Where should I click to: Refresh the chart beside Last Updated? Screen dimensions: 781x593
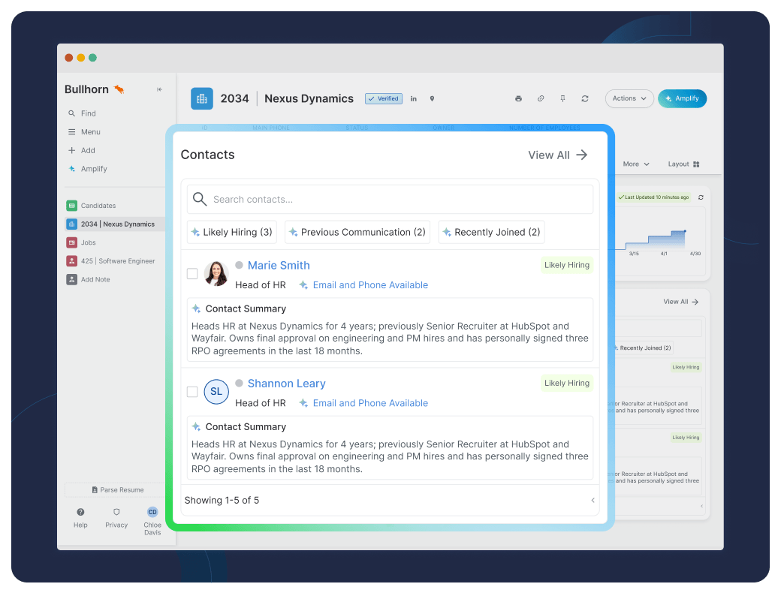[x=701, y=197]
